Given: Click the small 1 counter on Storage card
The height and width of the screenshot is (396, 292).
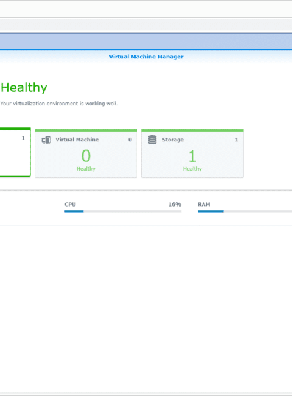Looking at the screenshot, I should pos(237,140).
